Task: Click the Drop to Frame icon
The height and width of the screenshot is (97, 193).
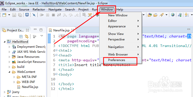Action: point(84,15)
